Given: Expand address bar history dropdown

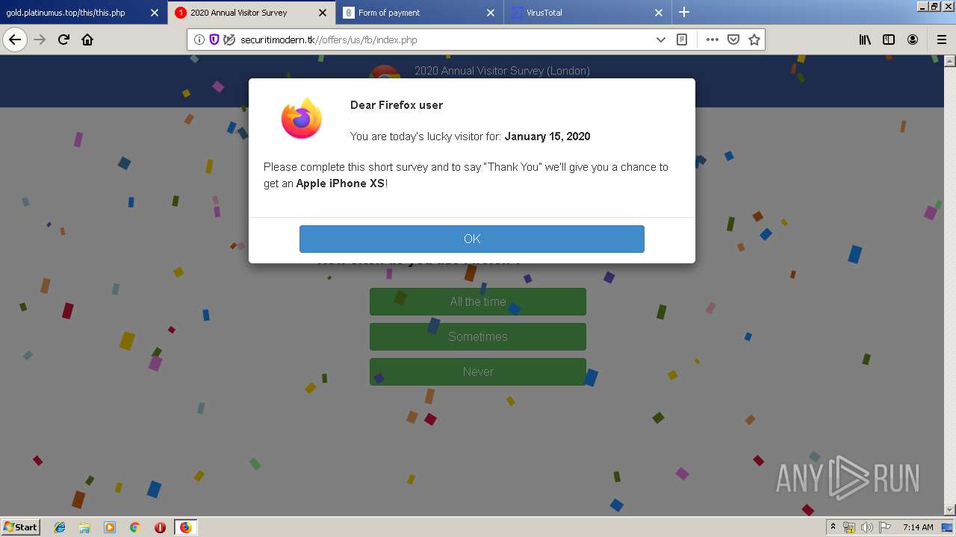Looking at the screenshot, I should [660, 40].
